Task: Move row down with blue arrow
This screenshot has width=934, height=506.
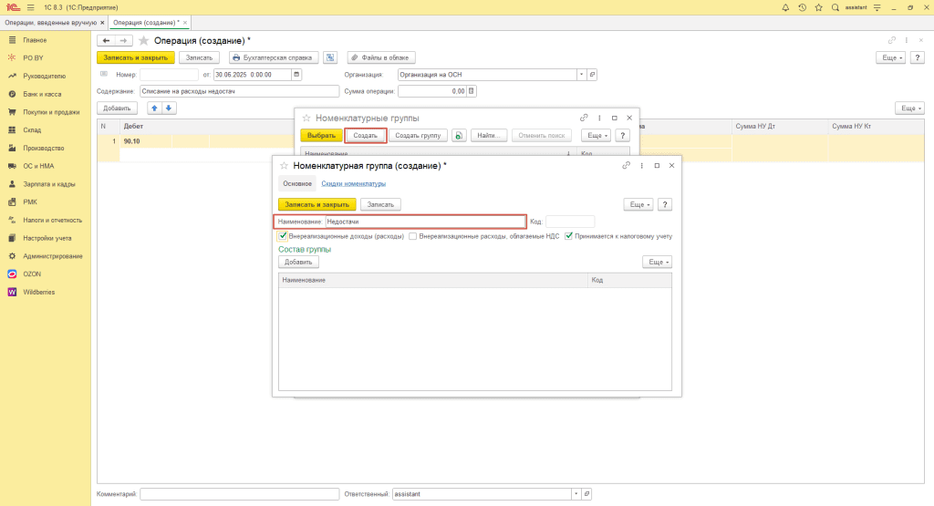Action: click(169, 108)
